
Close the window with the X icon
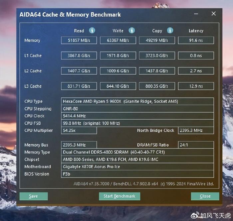coord(214,14)
